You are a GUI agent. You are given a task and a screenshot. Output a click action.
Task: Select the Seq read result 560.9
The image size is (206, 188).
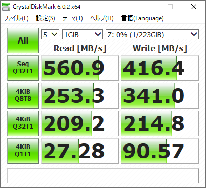(x=80, y=68)
